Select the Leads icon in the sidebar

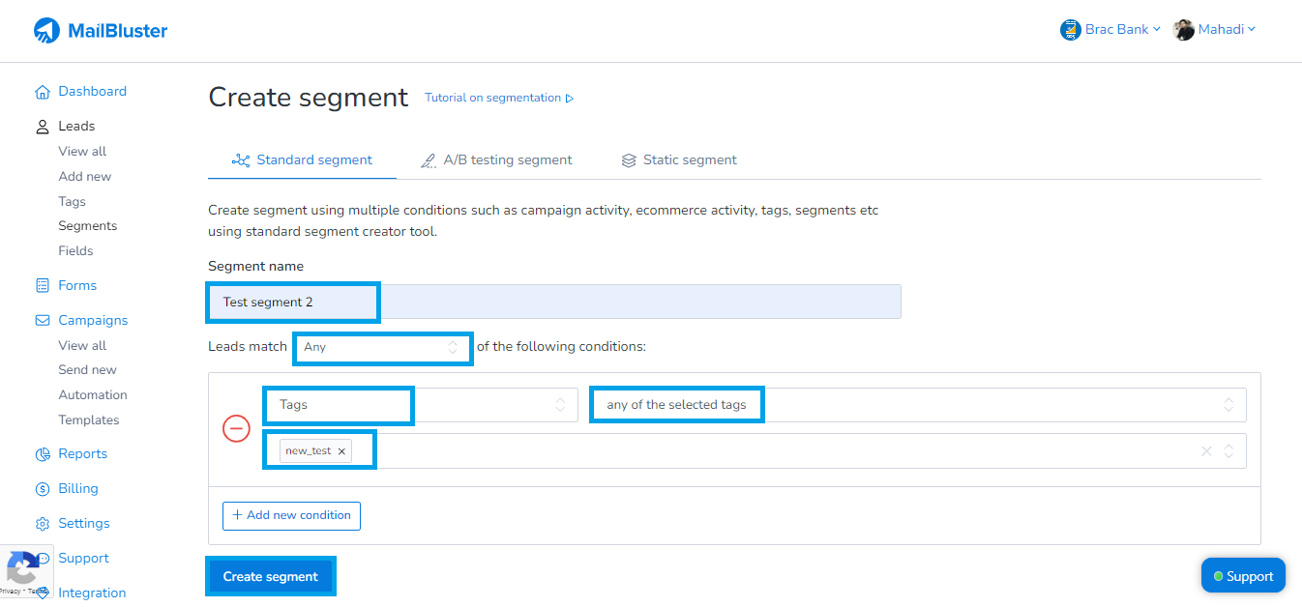click(42, 126)
